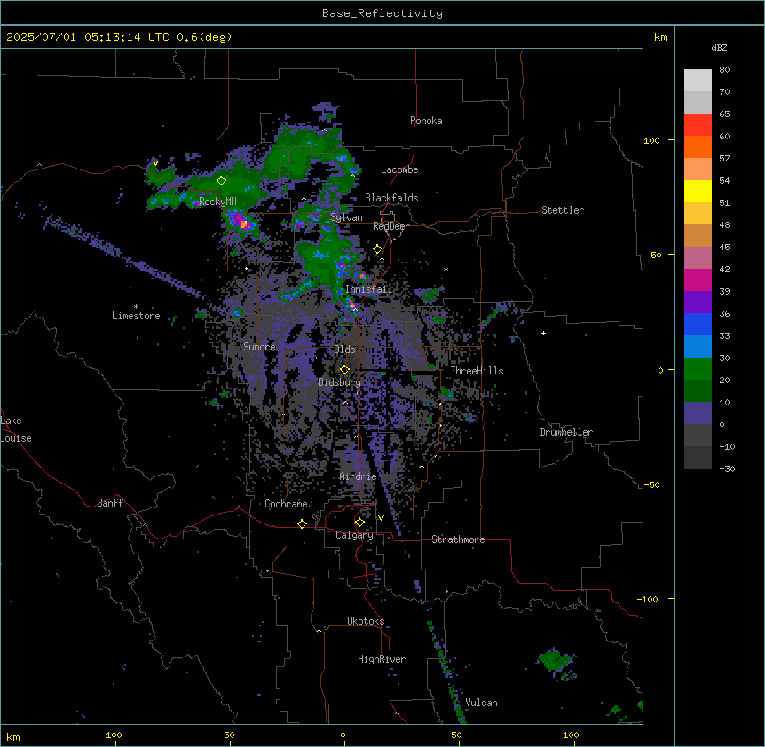This screenshot has width=765, height=747.
Task: Click the Sundre label
Action: coord(259,347)
